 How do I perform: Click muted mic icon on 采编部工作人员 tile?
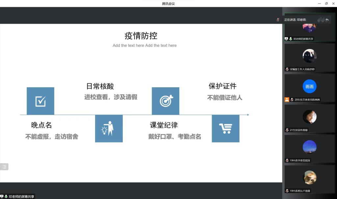287,69
